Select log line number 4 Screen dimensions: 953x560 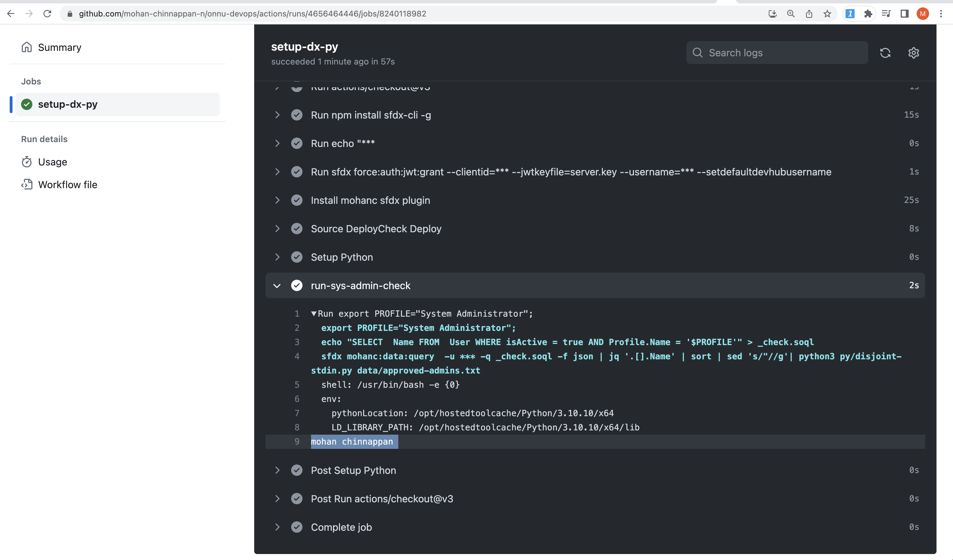[297, 356]
